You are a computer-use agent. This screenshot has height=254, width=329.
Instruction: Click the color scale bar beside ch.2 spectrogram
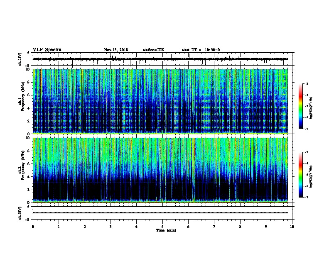tap(301, 175)
